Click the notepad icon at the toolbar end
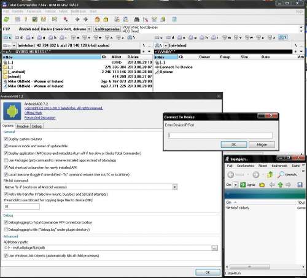307x278 pixels. tap(174, 20)
